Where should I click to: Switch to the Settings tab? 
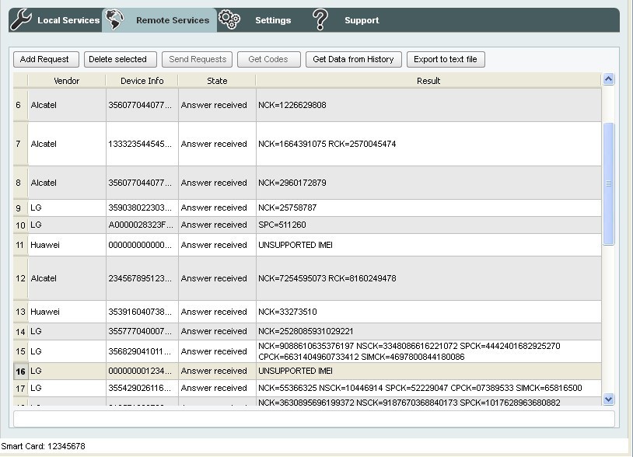point(273,22)
